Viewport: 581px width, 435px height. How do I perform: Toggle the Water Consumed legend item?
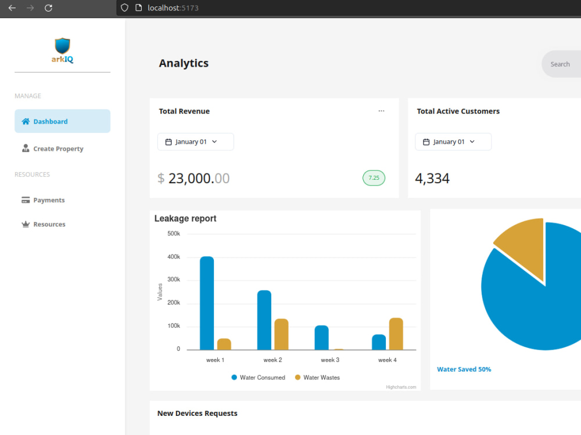coord(259,378)
